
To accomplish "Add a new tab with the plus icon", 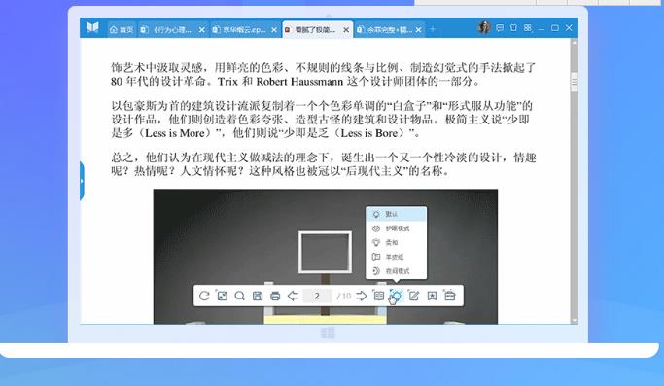I will coord(433,29).
